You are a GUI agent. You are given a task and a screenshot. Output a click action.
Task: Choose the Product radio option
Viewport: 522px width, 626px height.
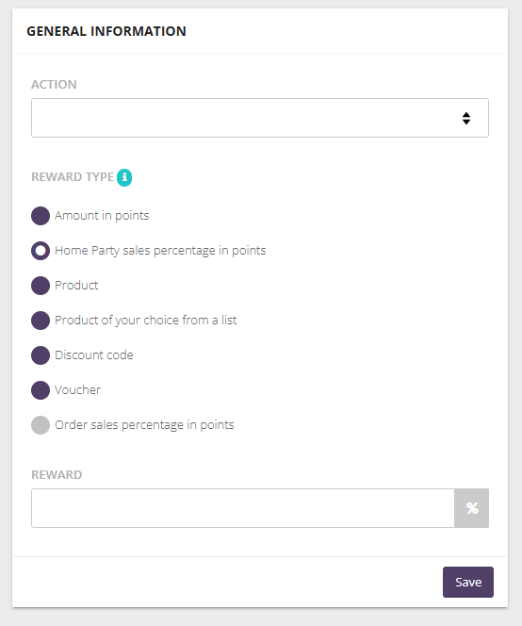41,286
